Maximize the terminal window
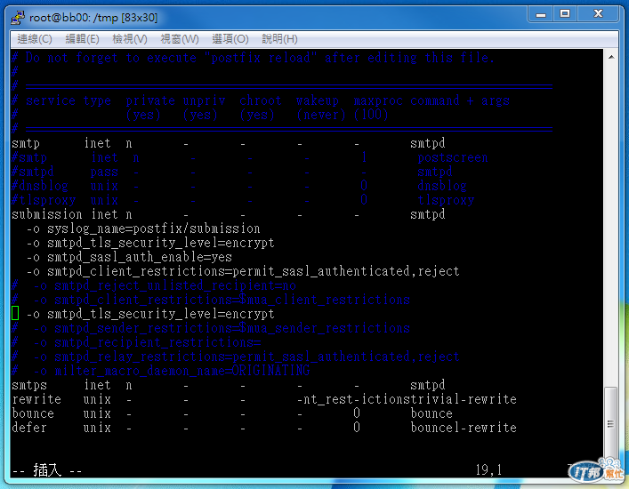Viewport: 629px width, 489px height. pos(565,14)
